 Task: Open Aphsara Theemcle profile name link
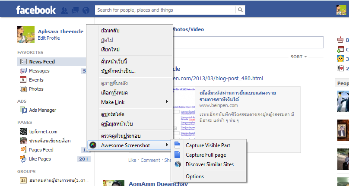pos(60,32)
